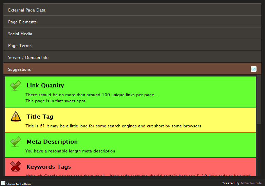This screenshot has height=186, width=265.
Task: Click the green checkmark beside Meta Description
Action: point(16,142)
